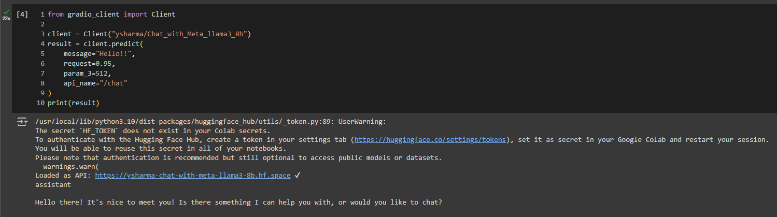Click line number 1 in the gutter
Screen dimensions: 777x217
(x=42, y=15)
